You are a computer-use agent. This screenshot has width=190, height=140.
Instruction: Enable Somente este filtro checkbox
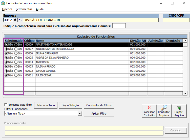tap(6, 105)
